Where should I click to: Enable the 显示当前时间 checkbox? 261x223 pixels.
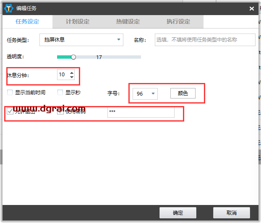coord(10,93)
